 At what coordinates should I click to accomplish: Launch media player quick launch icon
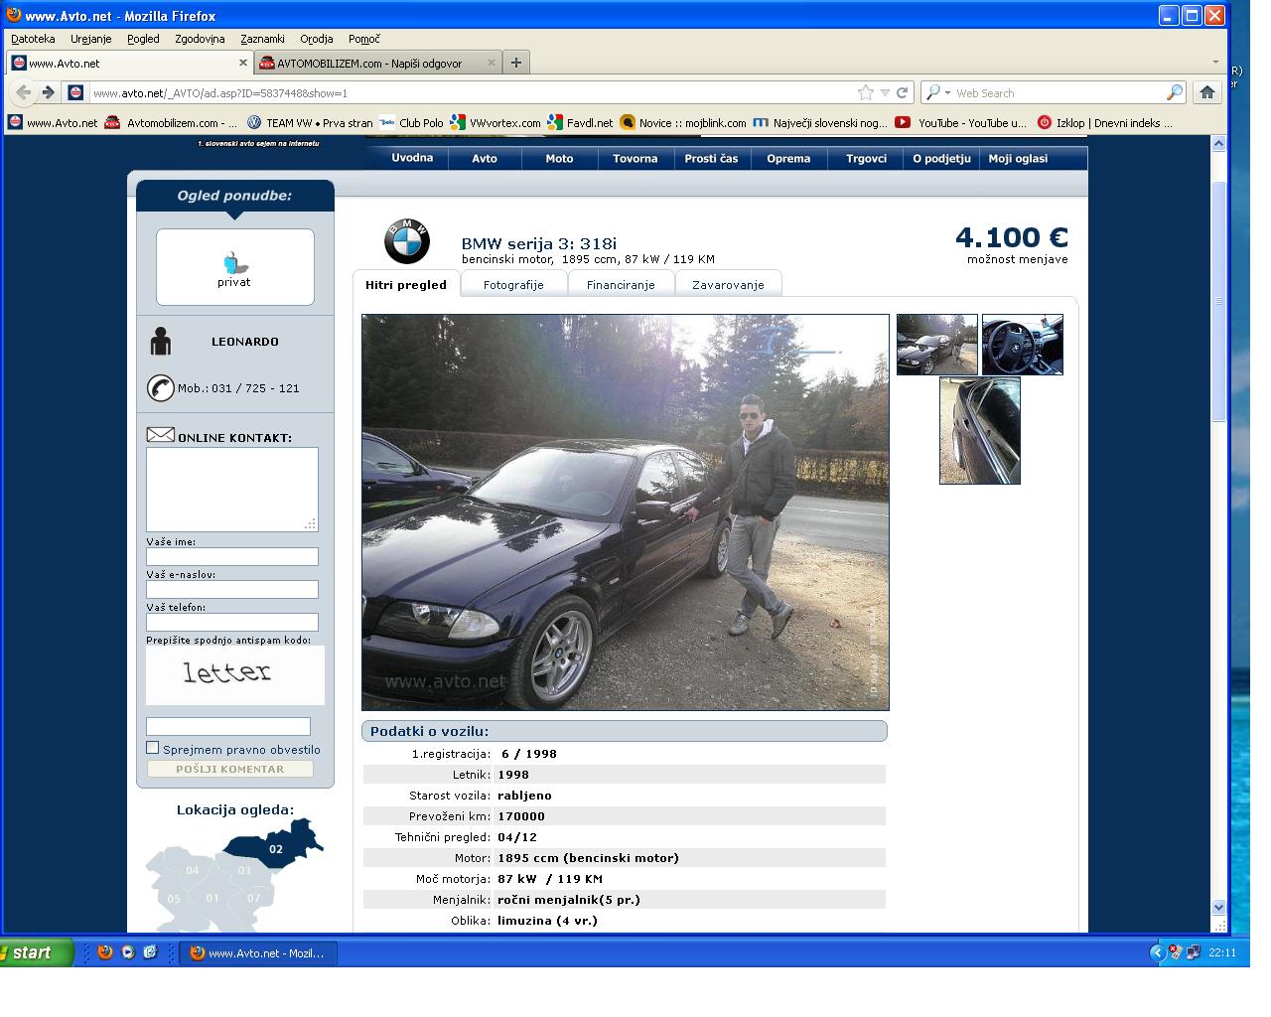coord(128,951)
